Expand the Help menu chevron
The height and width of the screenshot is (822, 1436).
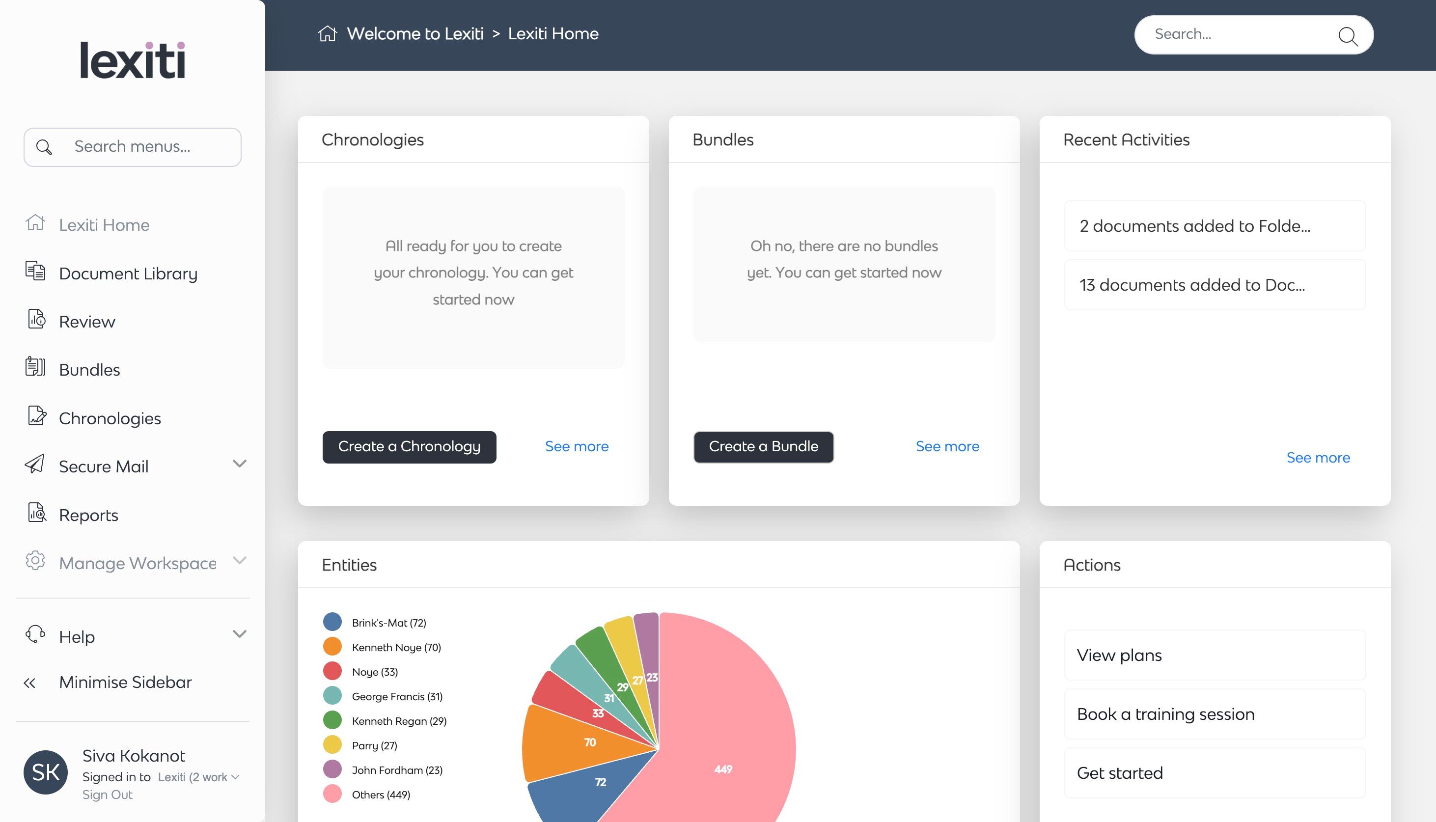click(x=239, y=634)
